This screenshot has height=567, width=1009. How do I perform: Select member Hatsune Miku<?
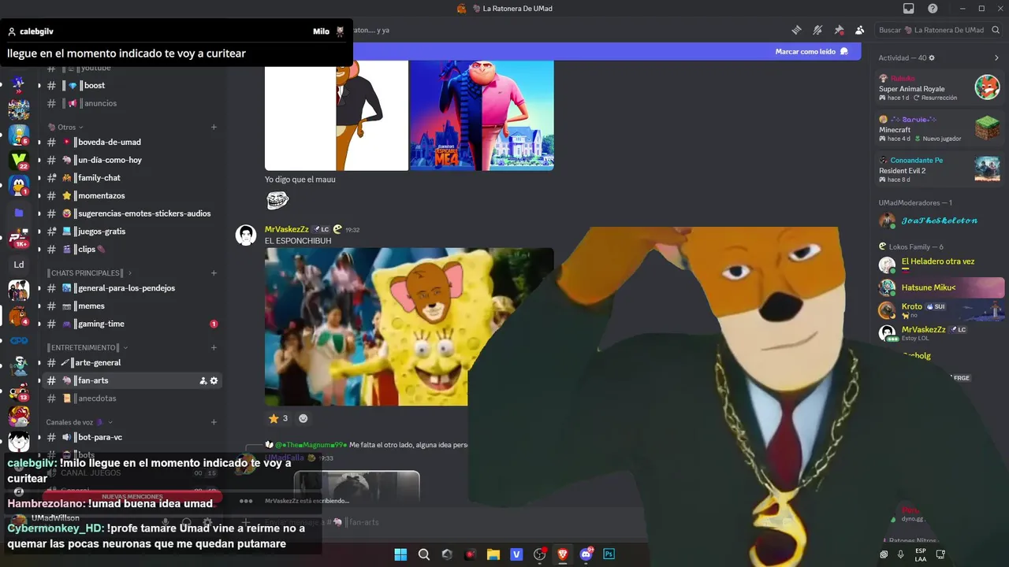coord(939,287)
